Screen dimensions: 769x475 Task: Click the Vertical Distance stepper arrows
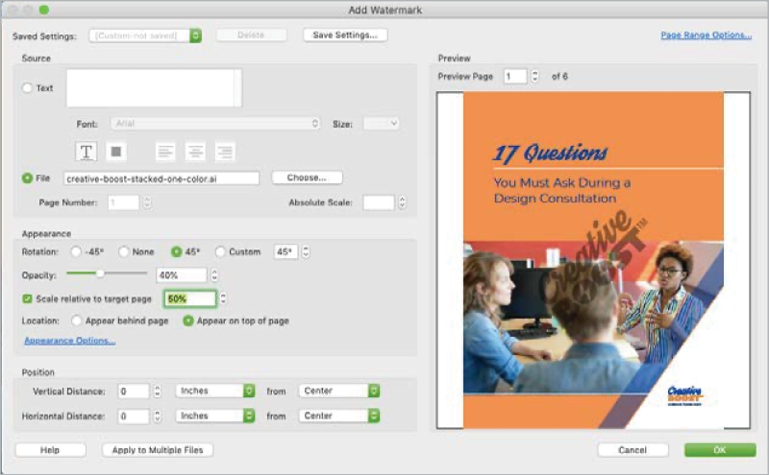click(157, 392)
